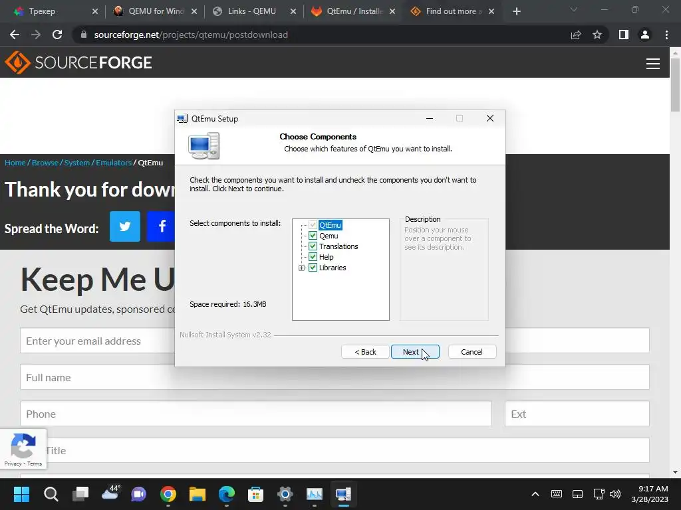This screenshot has height=510, width=681.
Task: Expand the Libraries tree node
Action: coord(301,268)
